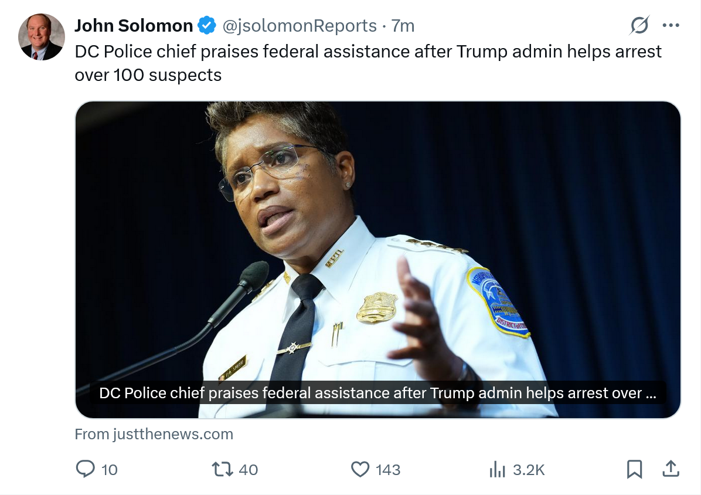Click the 143 likes count
Screen dimensions: 701x495
click(x=387, y=470)
